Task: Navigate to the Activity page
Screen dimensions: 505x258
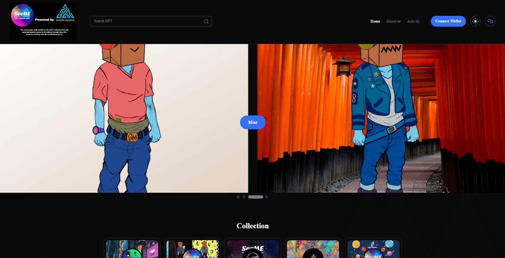Action: pos(413,21)
